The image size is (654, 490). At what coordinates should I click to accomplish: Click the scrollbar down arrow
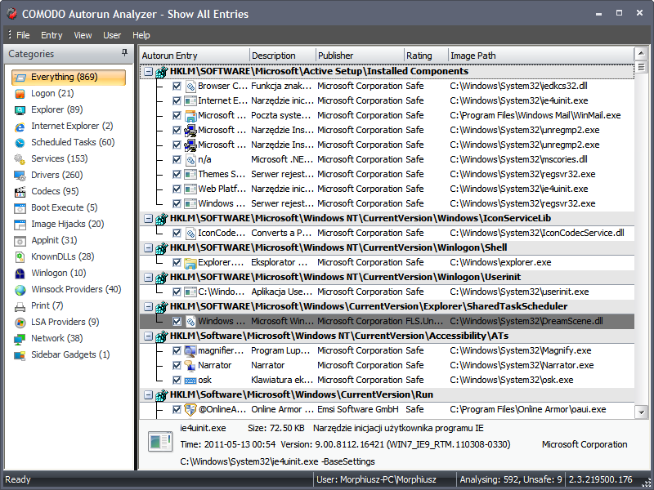coord(641,412)
